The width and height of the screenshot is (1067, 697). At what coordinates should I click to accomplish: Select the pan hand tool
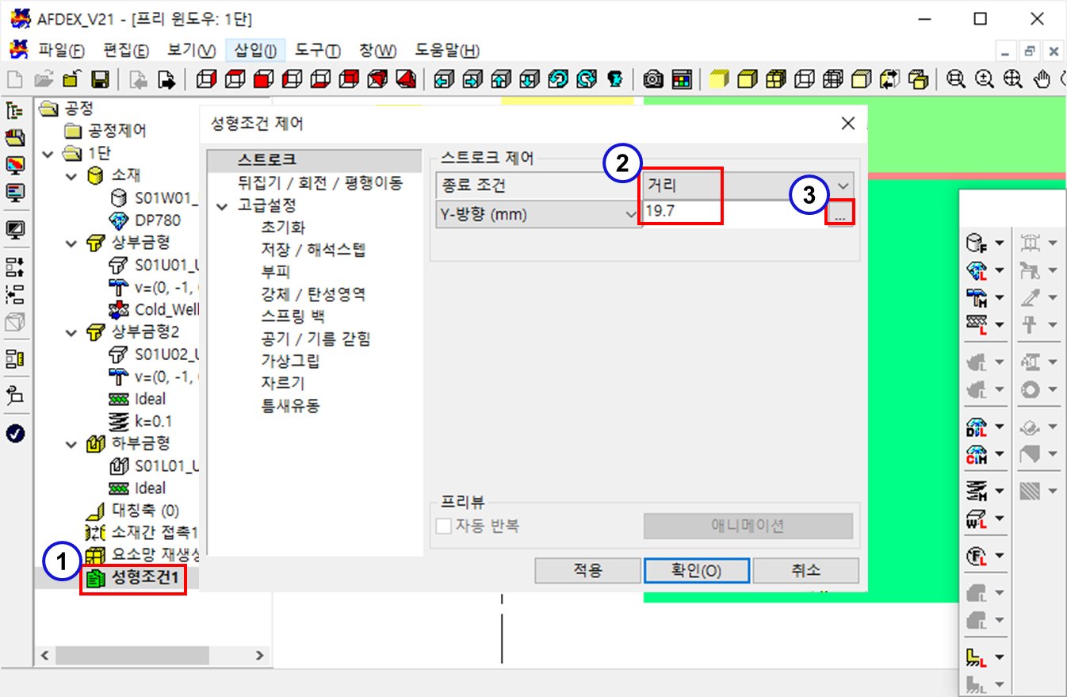tap(1044, 79)
